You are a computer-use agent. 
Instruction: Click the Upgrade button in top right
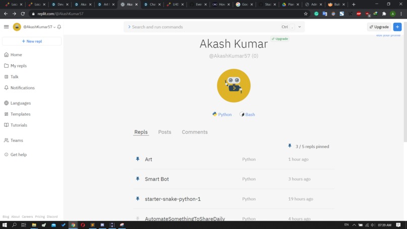click(x=379, y=27)
